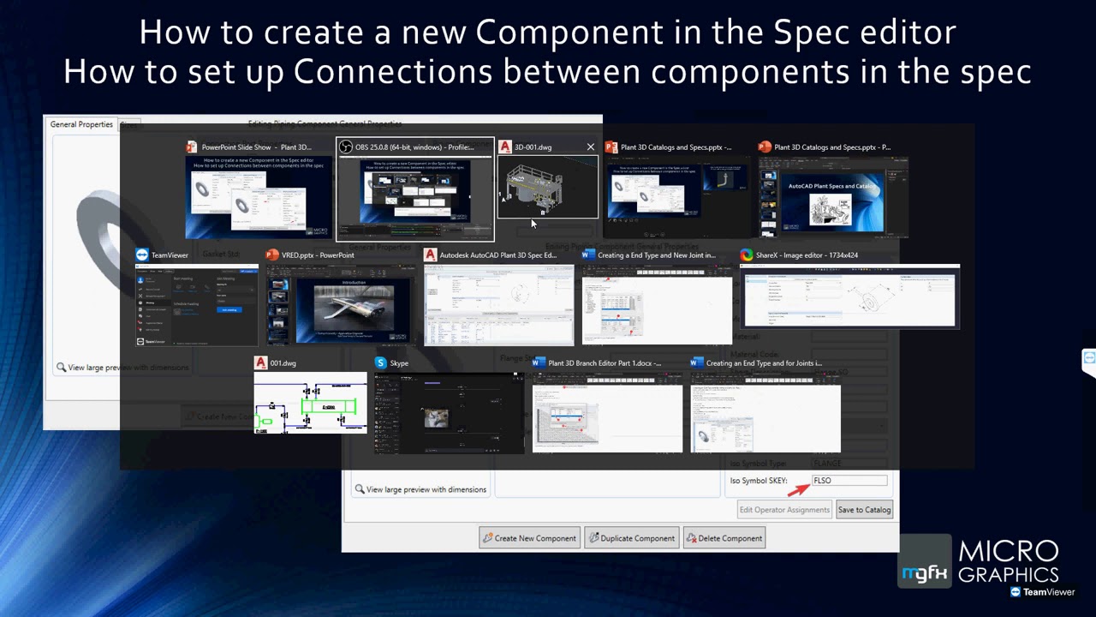Click the Delete Component button
The height and width of the screenshot is (617, 1096).
pyautogui.click(x=724, y=538)
